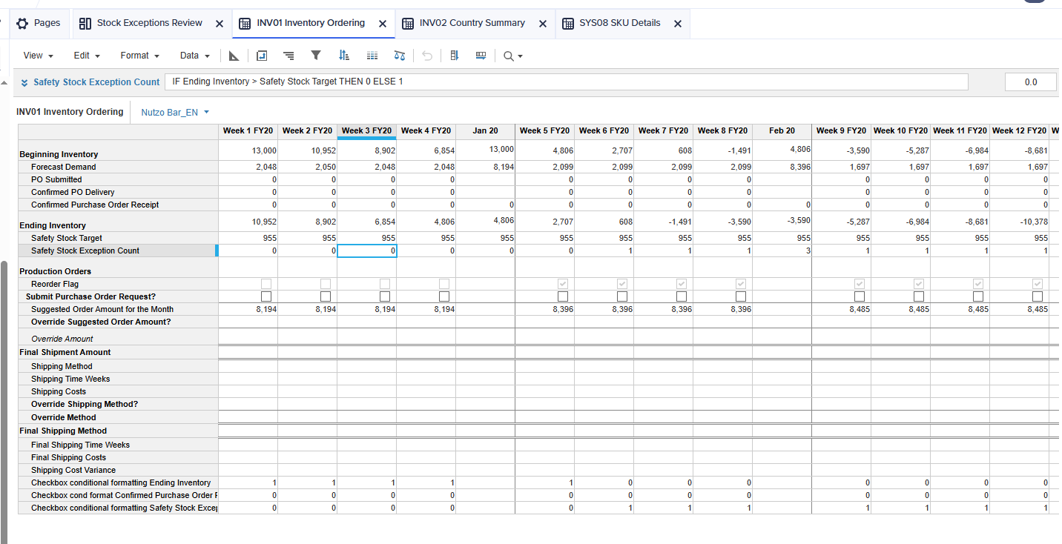Screen dimensions: 1062x544
Task: Click Beginning Inventory cell showing 10,952
Action: (x=307, y=150)
